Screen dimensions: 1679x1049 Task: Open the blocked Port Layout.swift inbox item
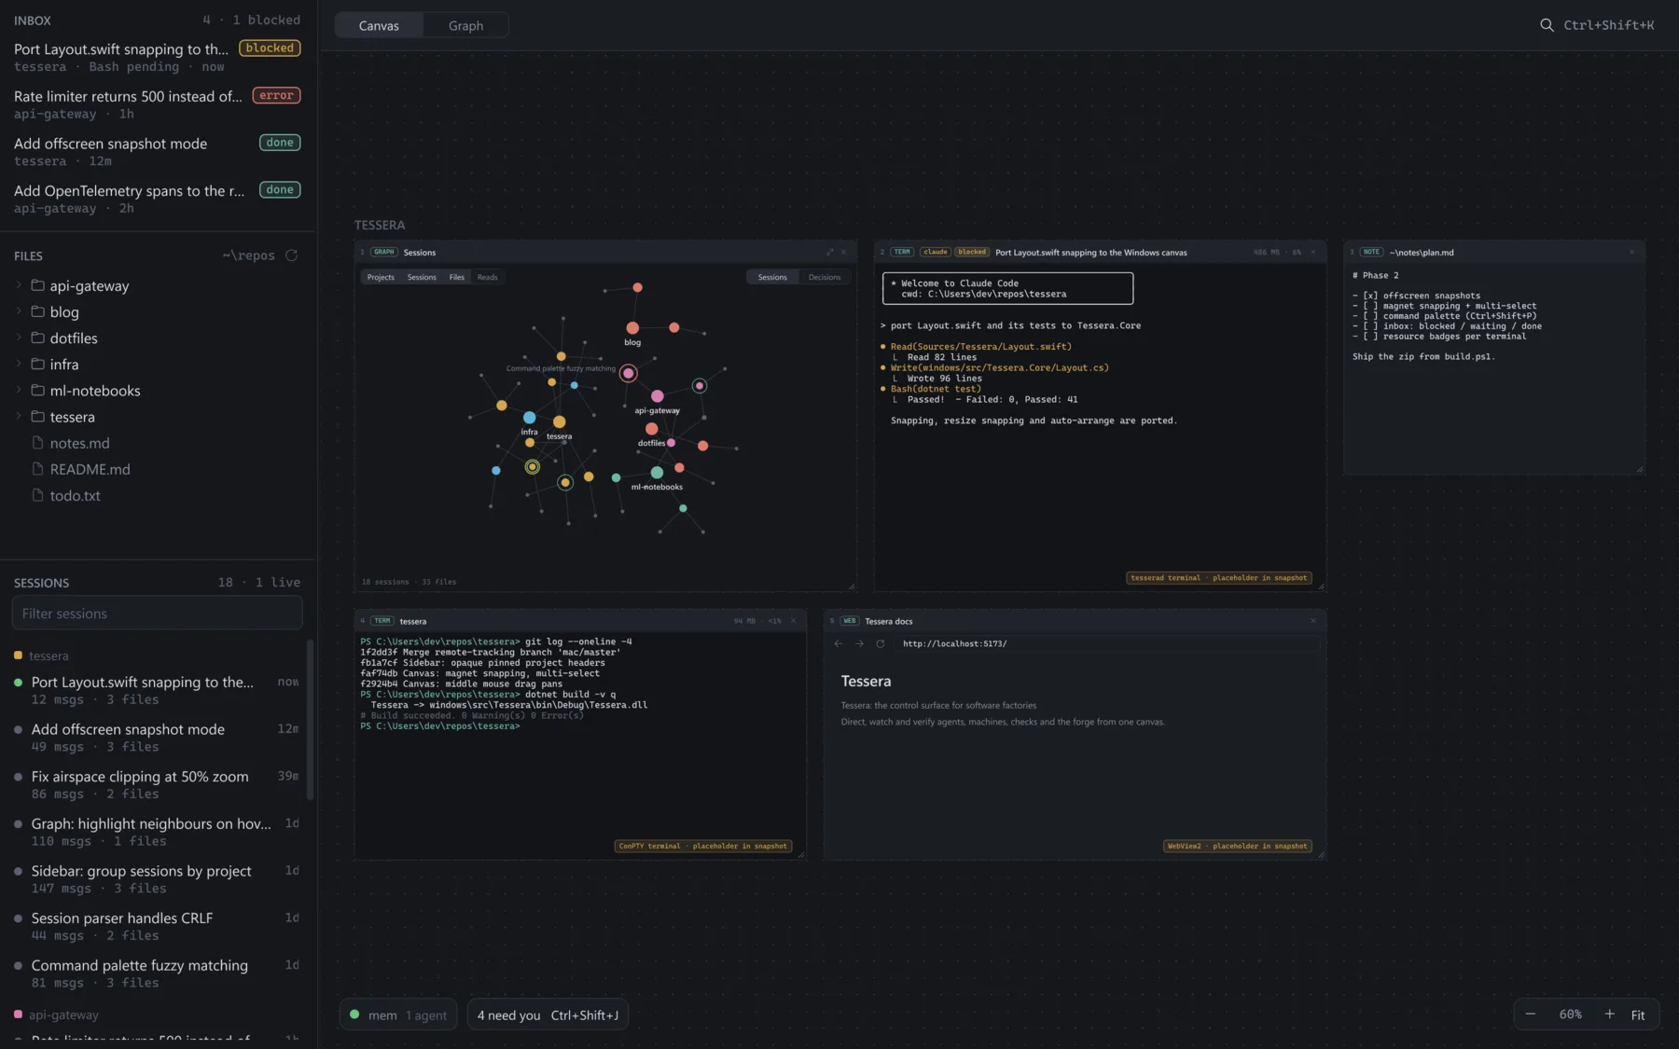(x=157, y=56)
